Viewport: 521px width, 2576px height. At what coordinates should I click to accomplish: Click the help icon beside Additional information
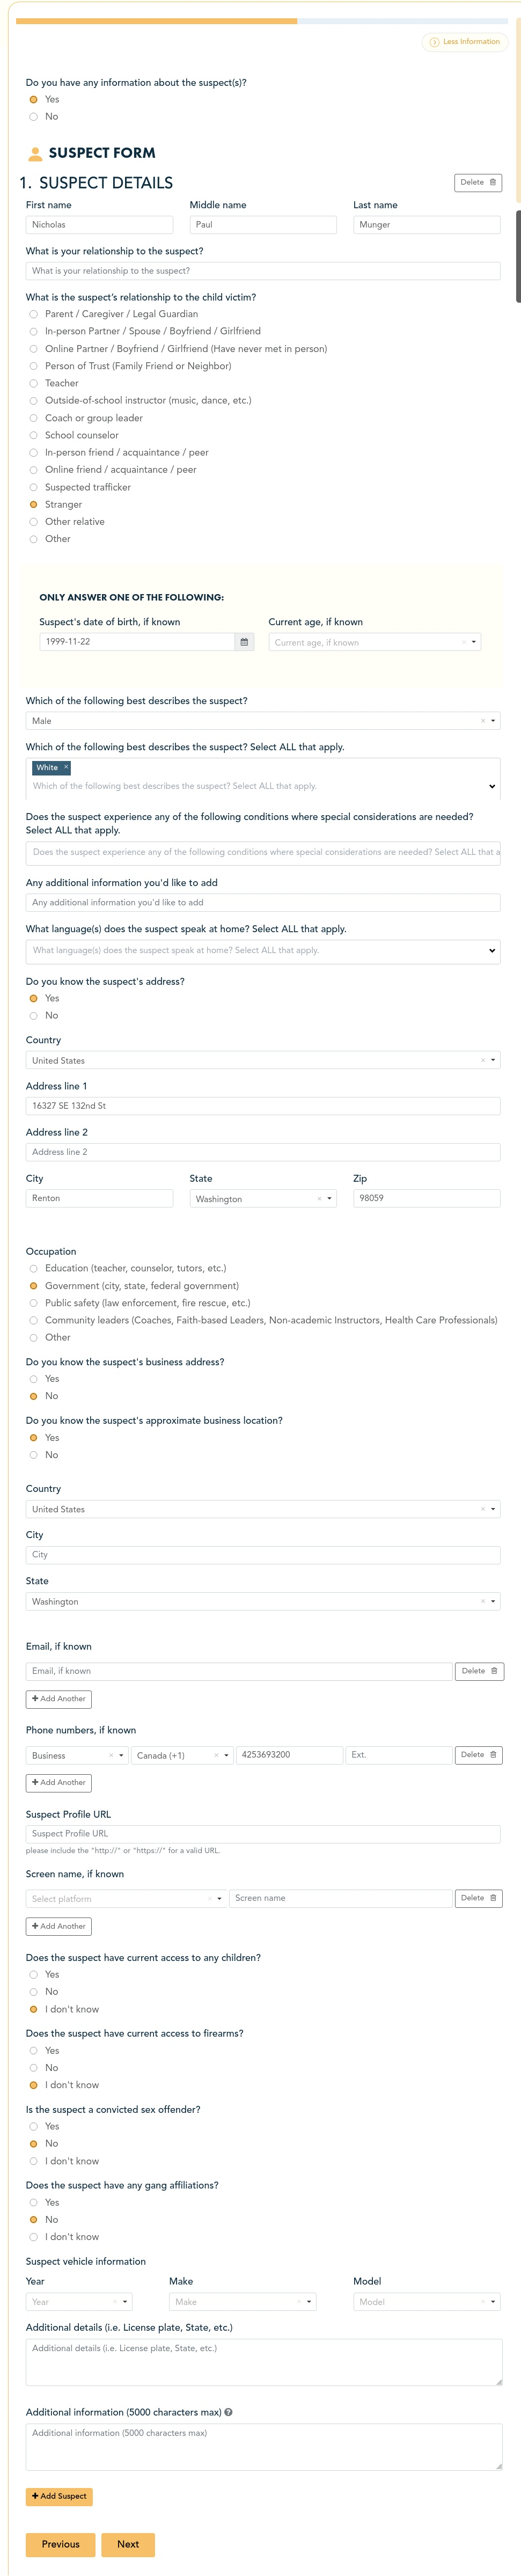click(x=229, y=2412)
